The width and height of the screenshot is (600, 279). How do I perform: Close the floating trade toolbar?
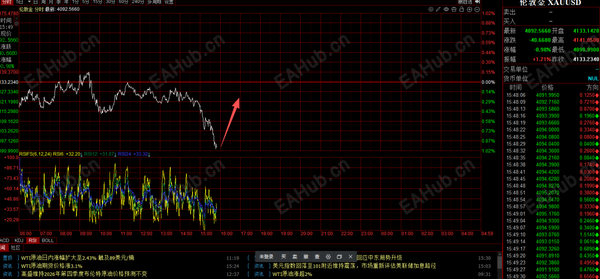(350, 256)
